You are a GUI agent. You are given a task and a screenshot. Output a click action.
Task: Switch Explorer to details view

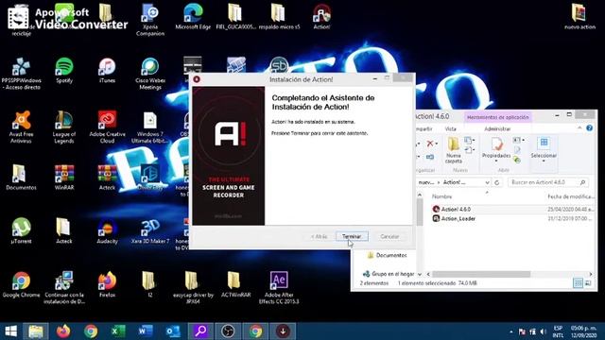click(x=578, y=283)
